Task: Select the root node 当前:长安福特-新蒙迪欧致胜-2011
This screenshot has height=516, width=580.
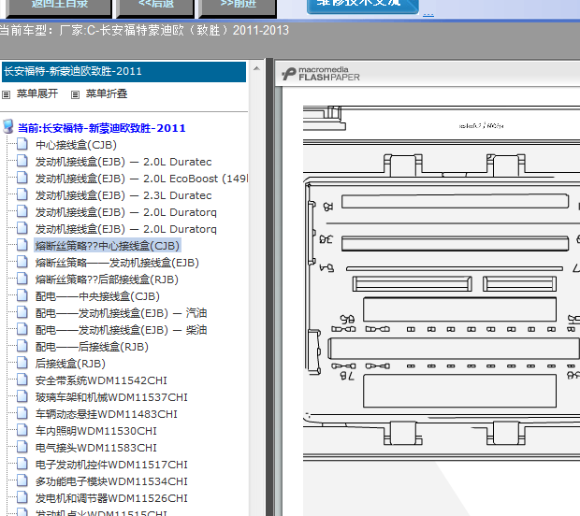Action: click(x=101, y=128)
